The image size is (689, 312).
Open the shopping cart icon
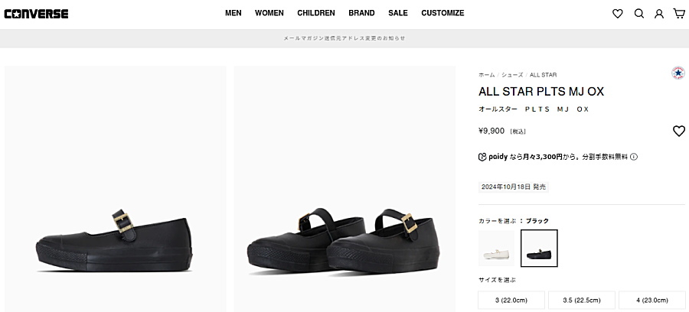click(x=678, y=14)
